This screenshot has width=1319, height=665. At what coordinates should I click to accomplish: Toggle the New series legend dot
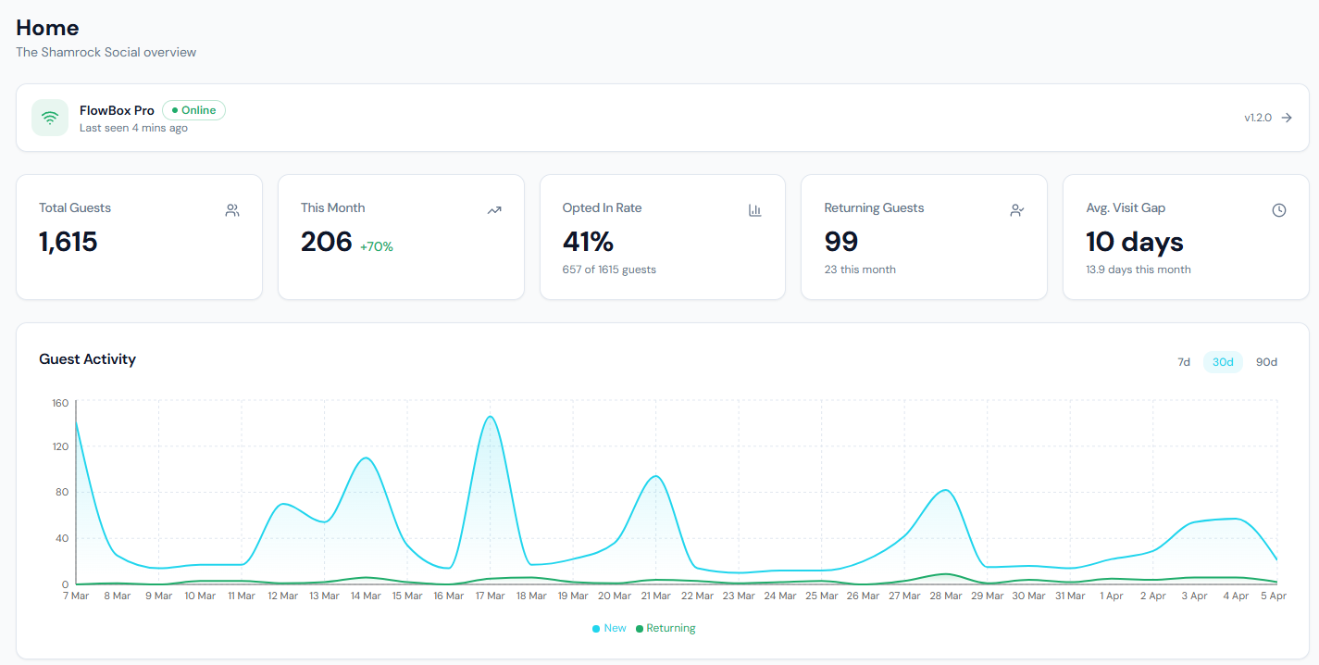pyautogui.click(x=596, y=629)
